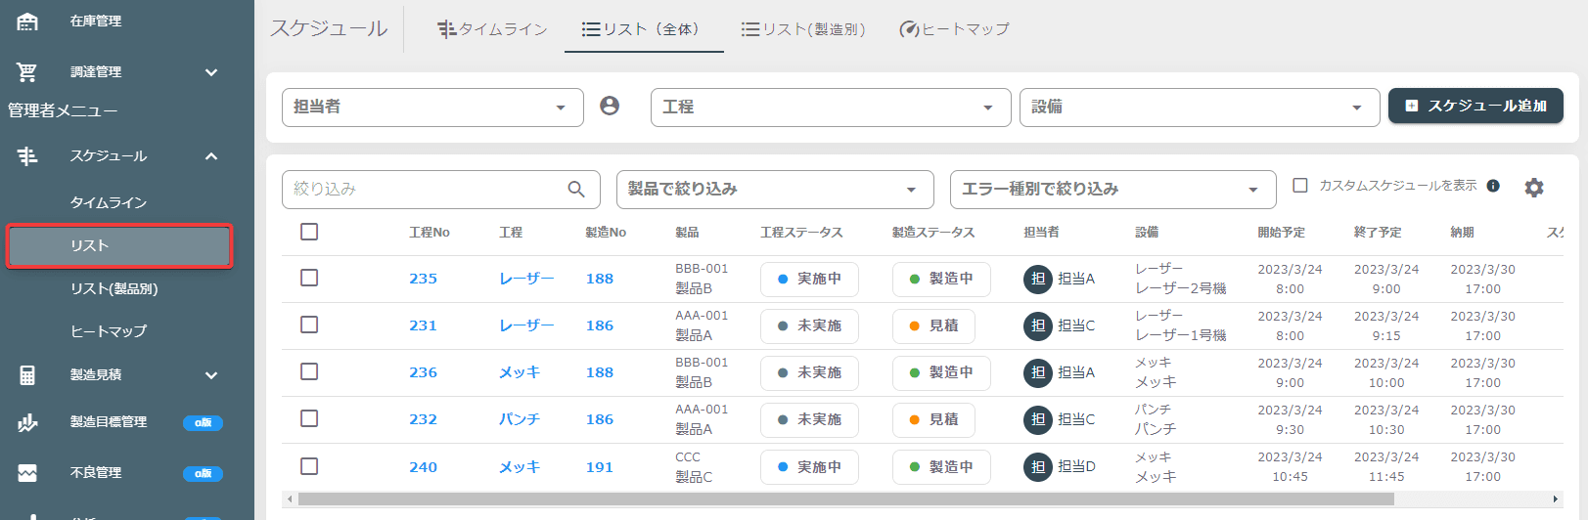Viewport: 1588px width, 520px height.
Task: Click the 不良管理 sidebar icon
Action: click(27, 473)
